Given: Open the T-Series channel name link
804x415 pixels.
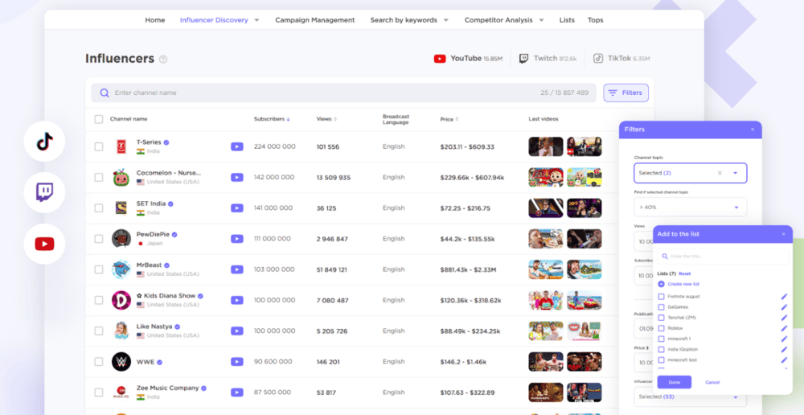Looking at the screenshot, I should pos(149,142).
